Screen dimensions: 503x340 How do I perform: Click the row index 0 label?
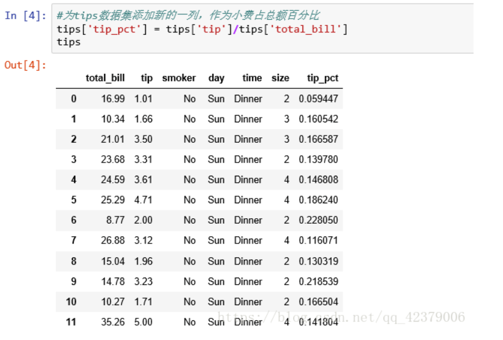(74, 98)
